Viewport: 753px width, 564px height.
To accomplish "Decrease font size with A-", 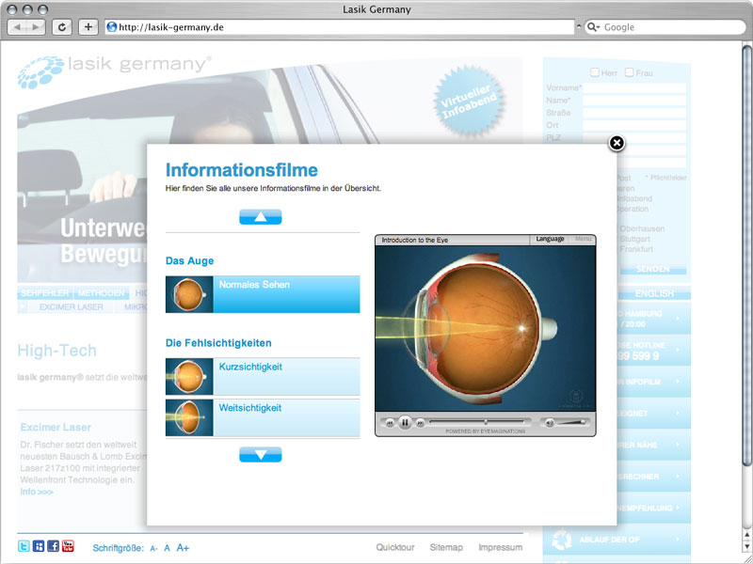I will (x=153, y=548).
